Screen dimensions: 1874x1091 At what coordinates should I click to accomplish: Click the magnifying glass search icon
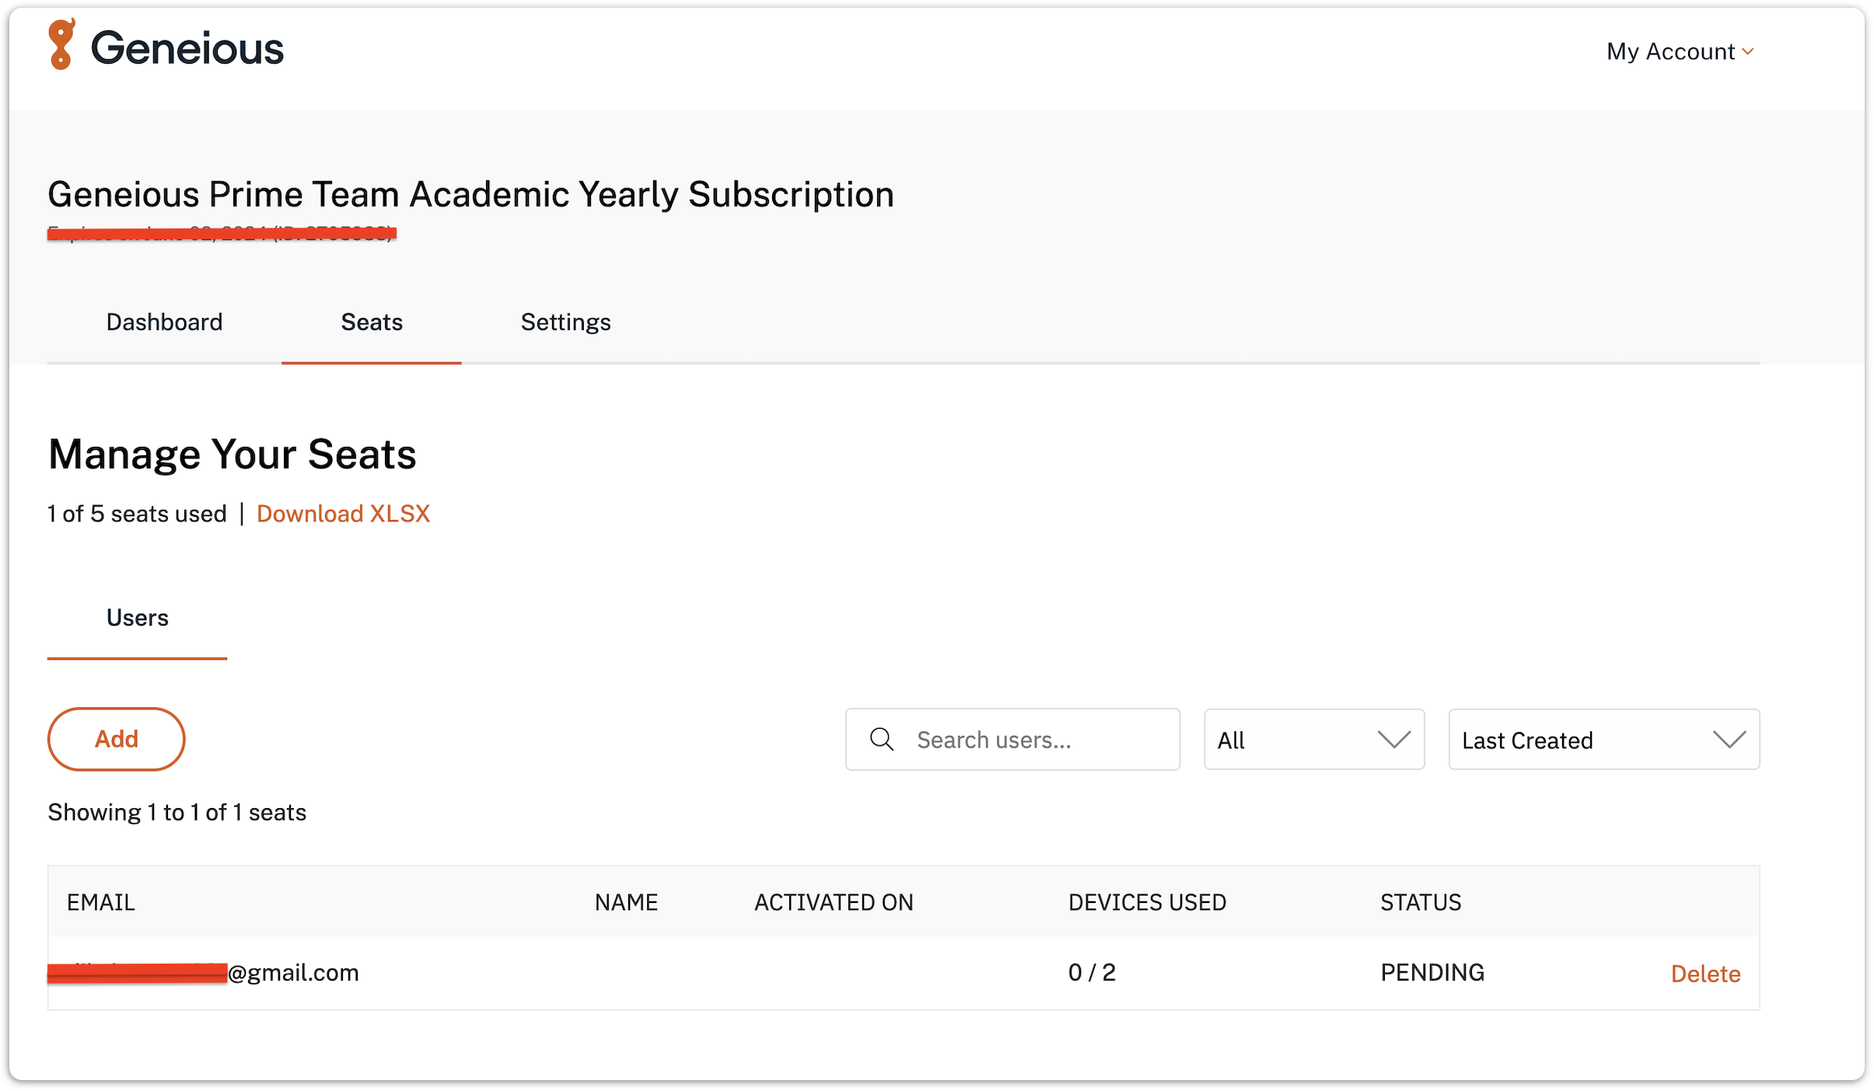881,739
